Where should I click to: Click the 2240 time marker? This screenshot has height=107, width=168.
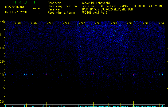[x=162, y=23]
